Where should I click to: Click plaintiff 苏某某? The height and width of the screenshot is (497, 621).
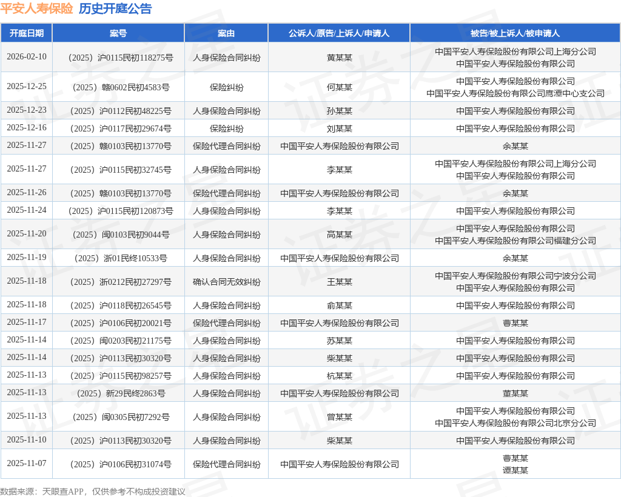340,341
